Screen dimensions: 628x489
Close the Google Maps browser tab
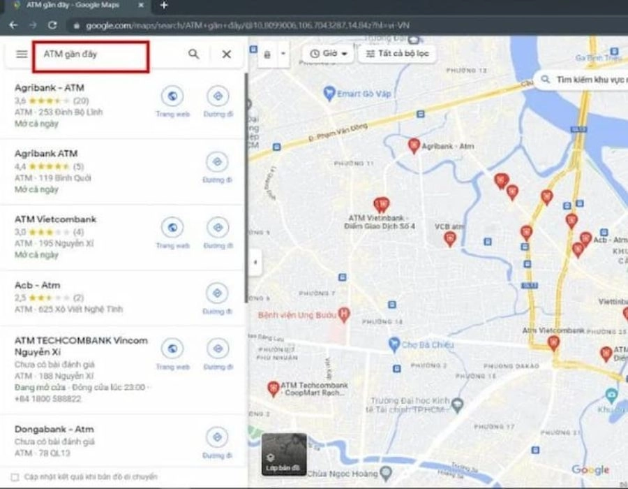pyautogui.click(x=141, y=5)
